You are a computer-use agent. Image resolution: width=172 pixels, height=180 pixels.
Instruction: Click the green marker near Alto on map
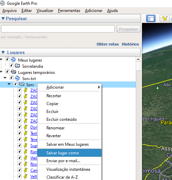click(158, 88)
